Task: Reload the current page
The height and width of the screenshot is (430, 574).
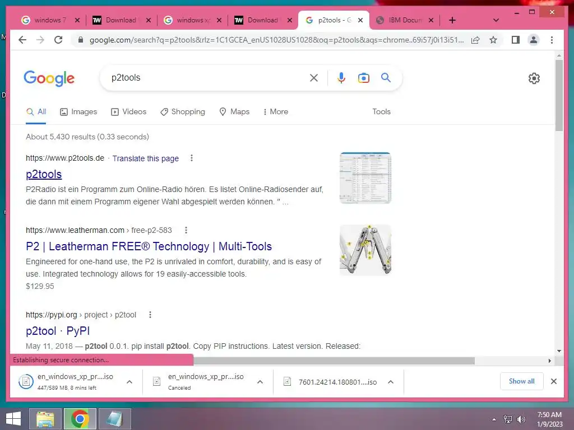Action: [x=58, y=40]
